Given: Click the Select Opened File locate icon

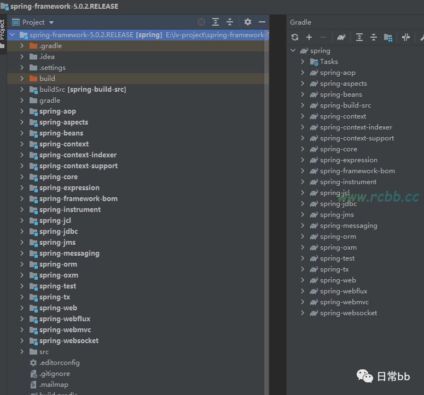Looking at the screenshot, I should [201, 22].
